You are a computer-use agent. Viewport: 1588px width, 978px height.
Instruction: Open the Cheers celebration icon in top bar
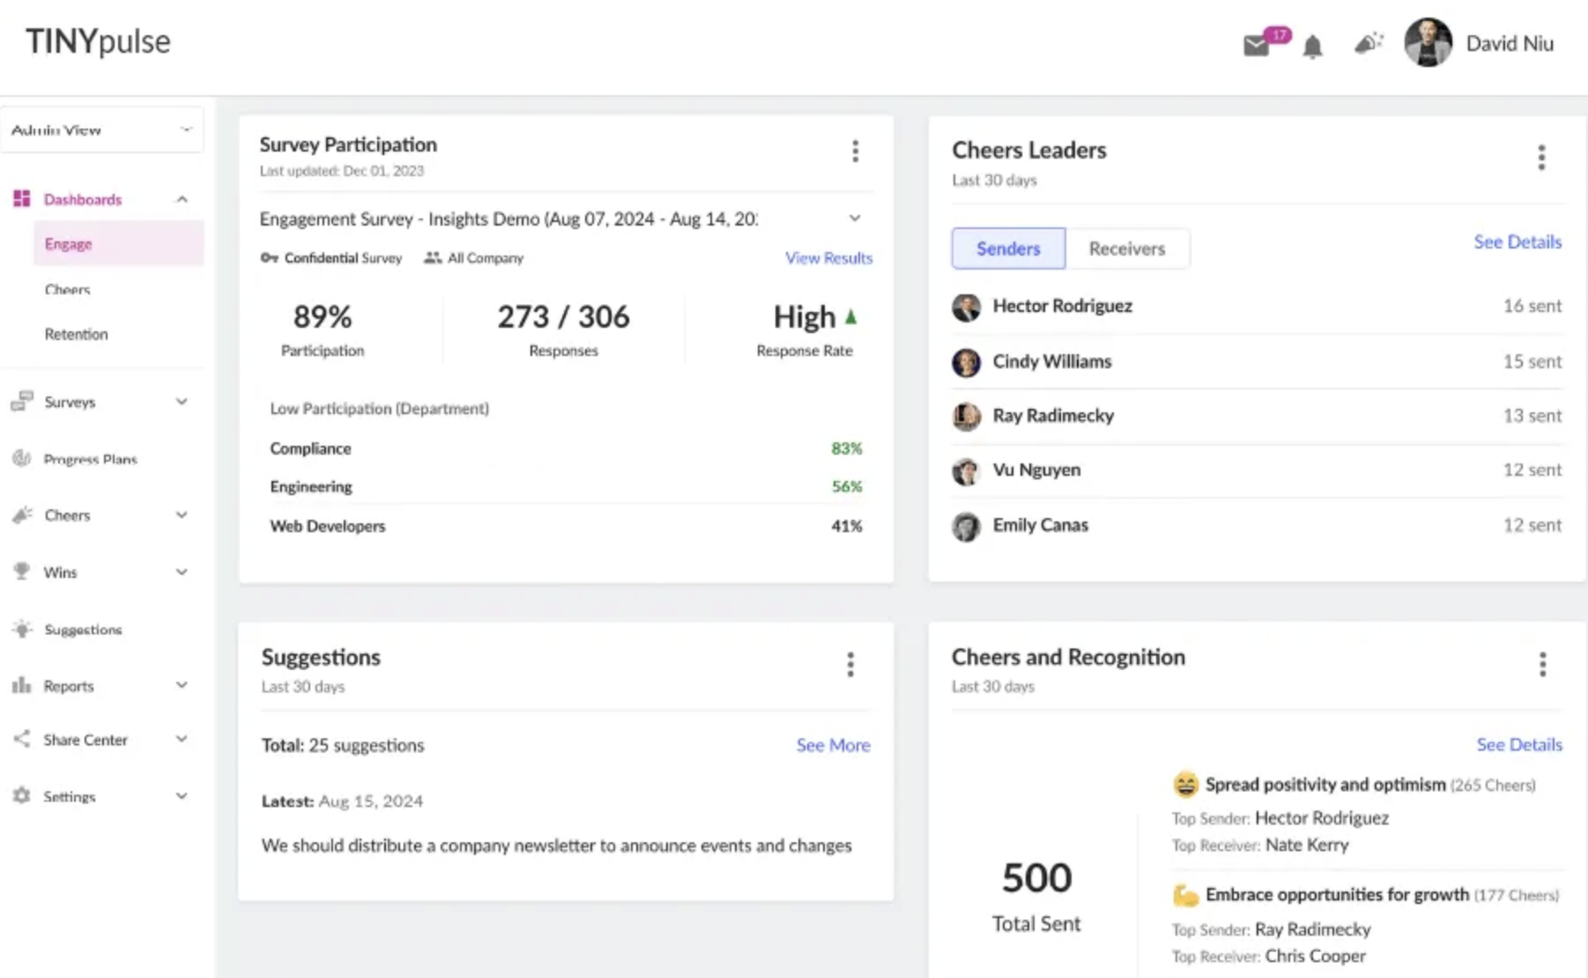tap(1368, 43)
